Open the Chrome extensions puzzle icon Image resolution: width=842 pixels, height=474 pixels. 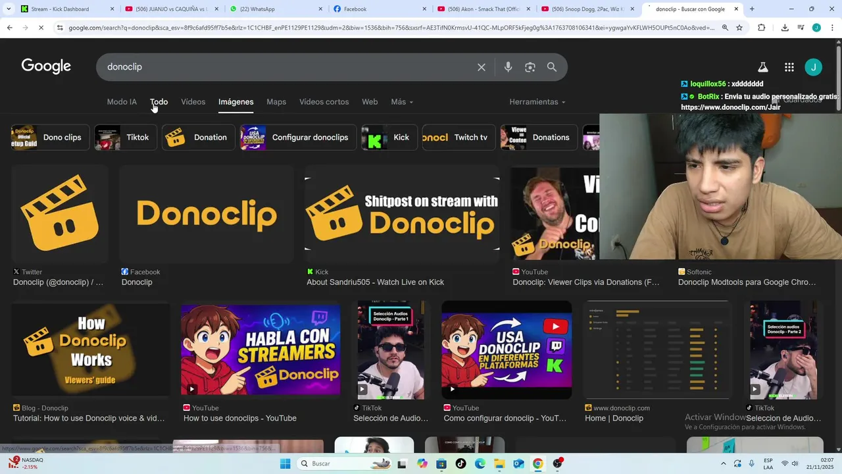tap(762, 28)
